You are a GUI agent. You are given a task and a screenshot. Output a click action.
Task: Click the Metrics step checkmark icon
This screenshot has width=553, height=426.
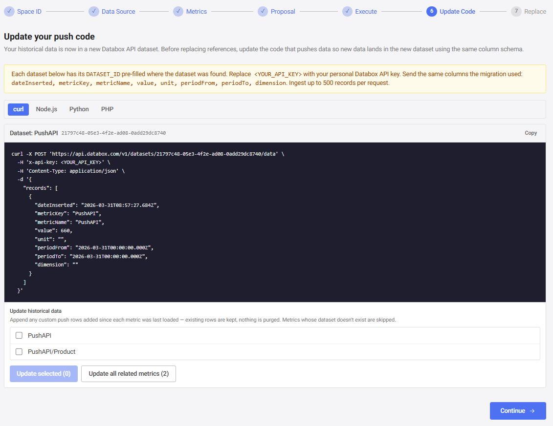tap(178, 11)
